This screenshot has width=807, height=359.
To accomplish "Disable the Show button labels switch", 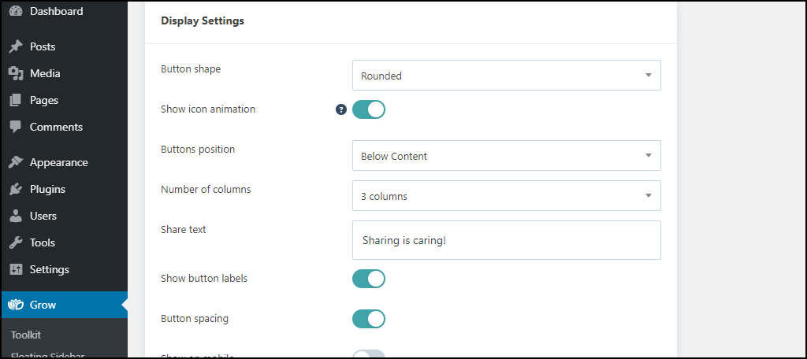I will coord(369,278).
